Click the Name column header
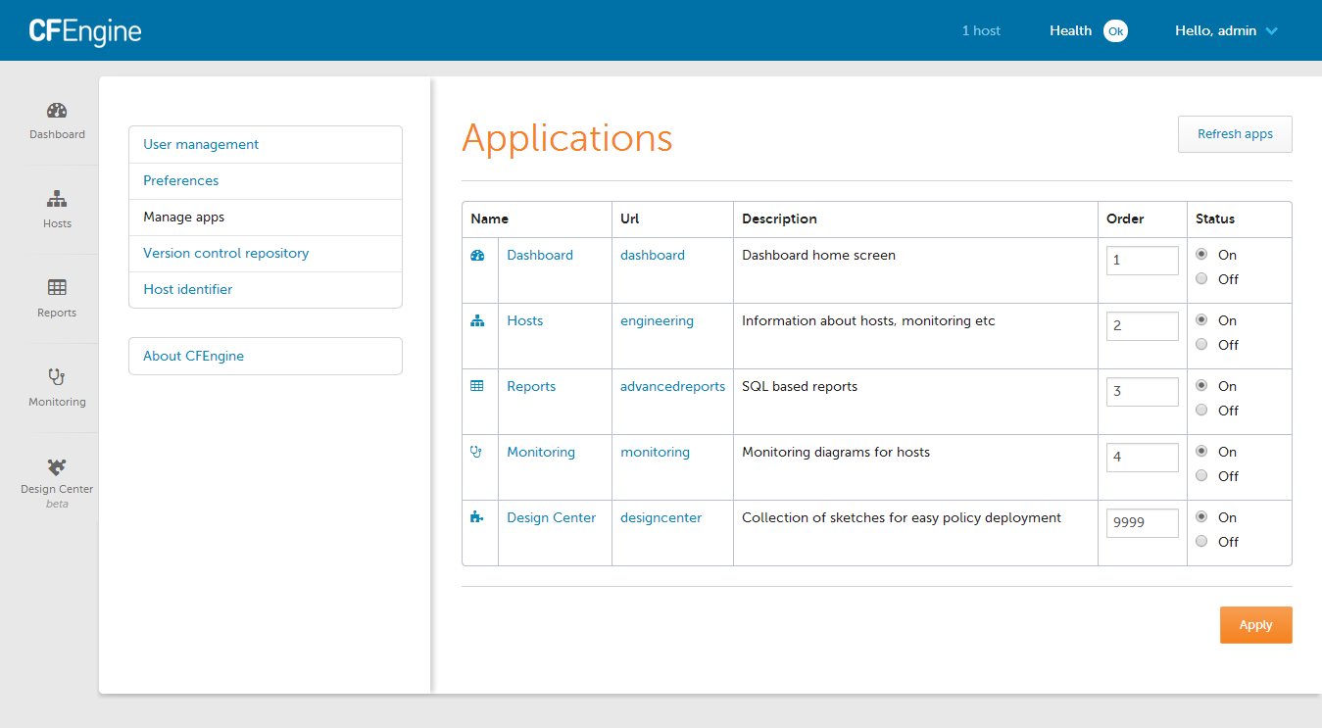Screen dimensions: 1322x728 (489, 218)
